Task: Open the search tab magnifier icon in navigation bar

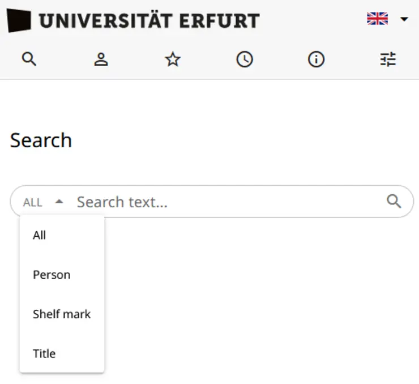Action: tap(29, 59)
